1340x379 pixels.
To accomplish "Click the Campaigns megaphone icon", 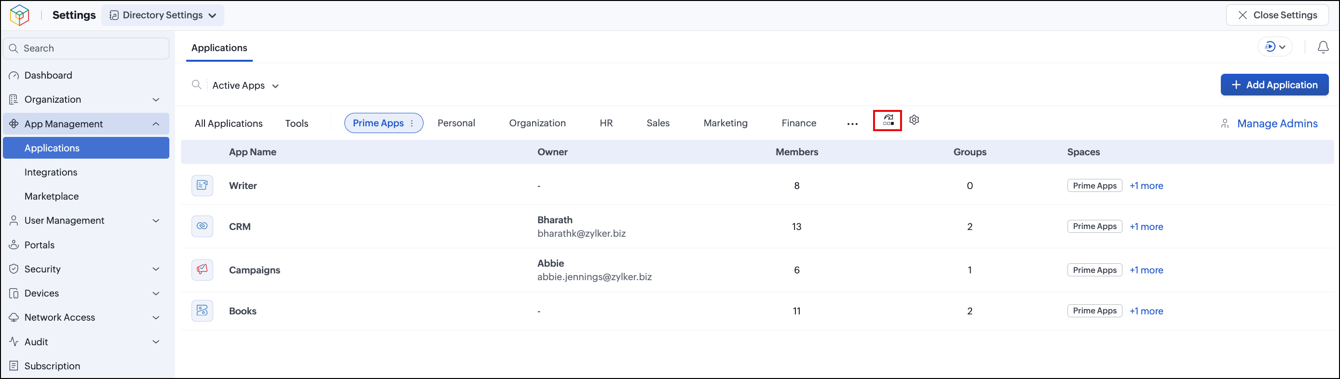I will click(203, 270).
